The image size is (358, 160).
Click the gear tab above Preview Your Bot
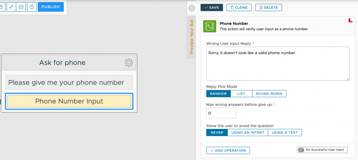click(x=192, y=8)
